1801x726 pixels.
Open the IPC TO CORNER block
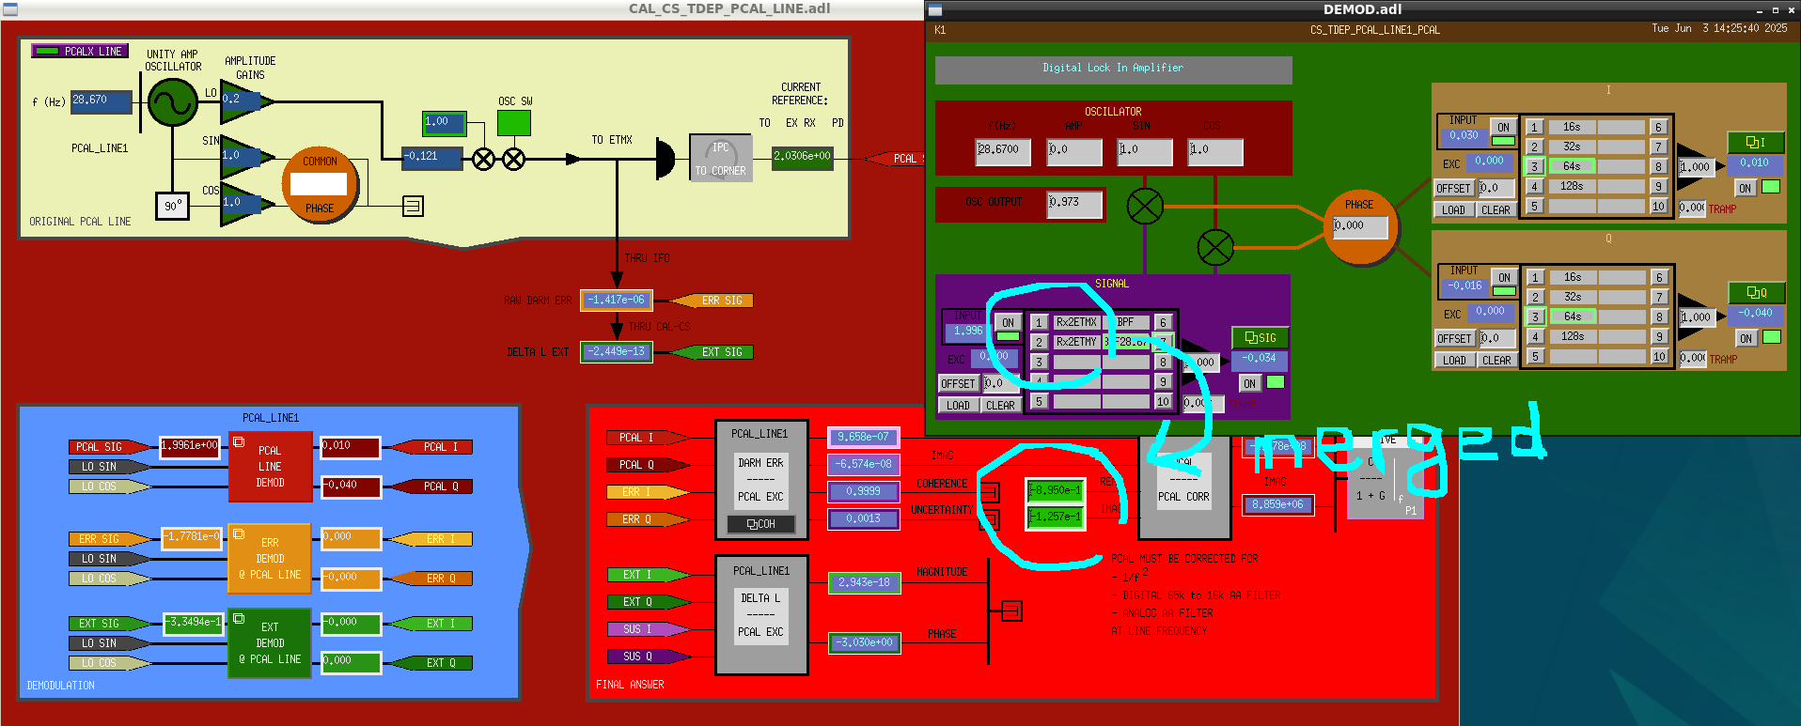(721, 158)
